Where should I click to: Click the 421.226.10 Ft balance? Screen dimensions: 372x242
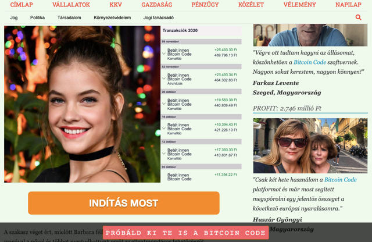point(226,130)
